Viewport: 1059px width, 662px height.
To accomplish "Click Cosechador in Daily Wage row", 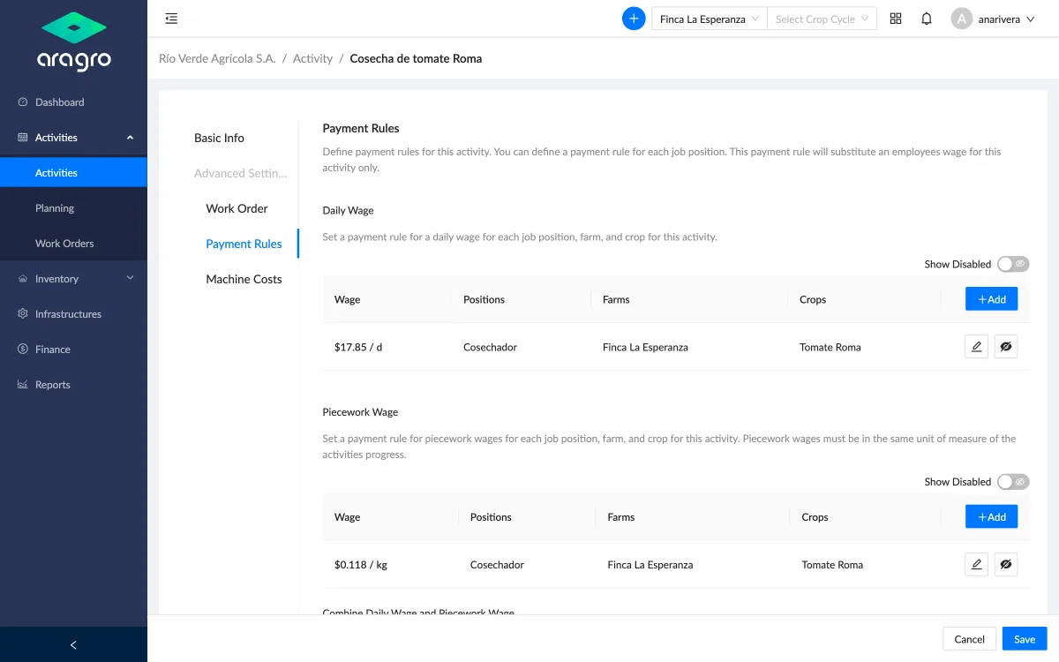I will (490, 347).
